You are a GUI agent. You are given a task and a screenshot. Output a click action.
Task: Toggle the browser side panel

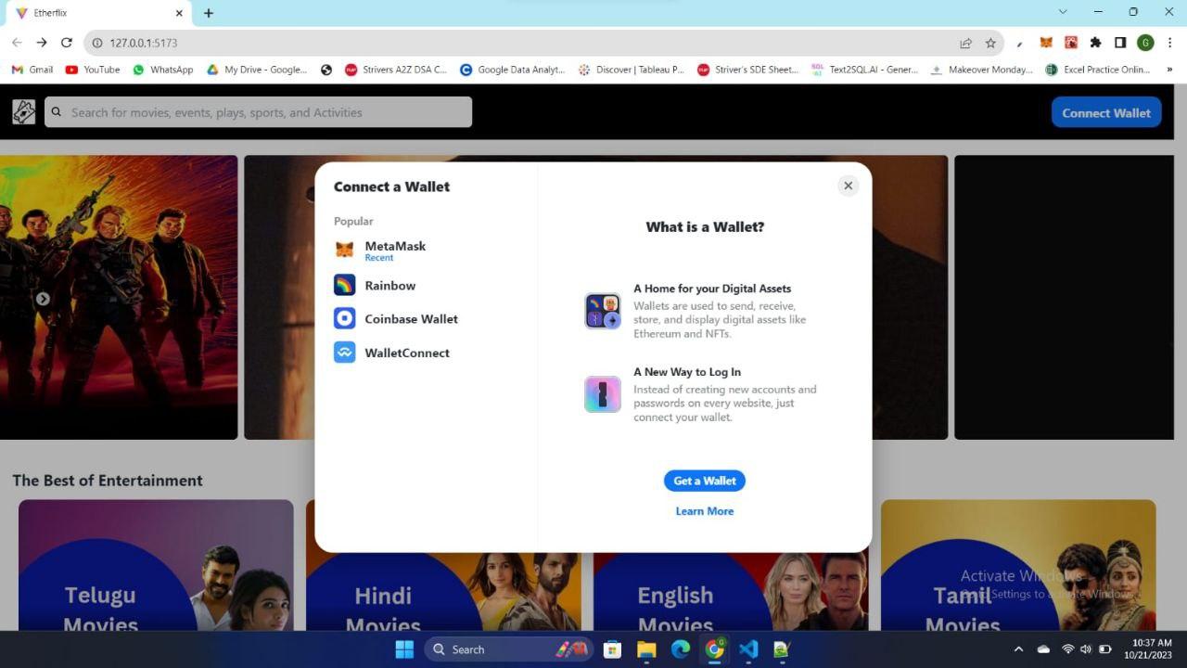1120,43
